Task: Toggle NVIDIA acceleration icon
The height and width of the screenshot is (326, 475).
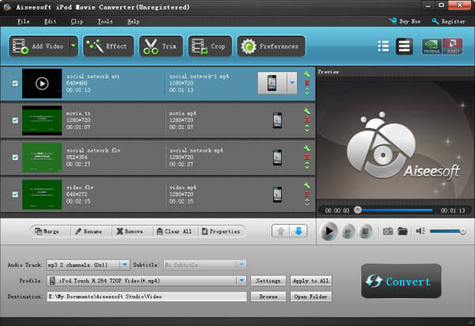Action: pos(431,47)
